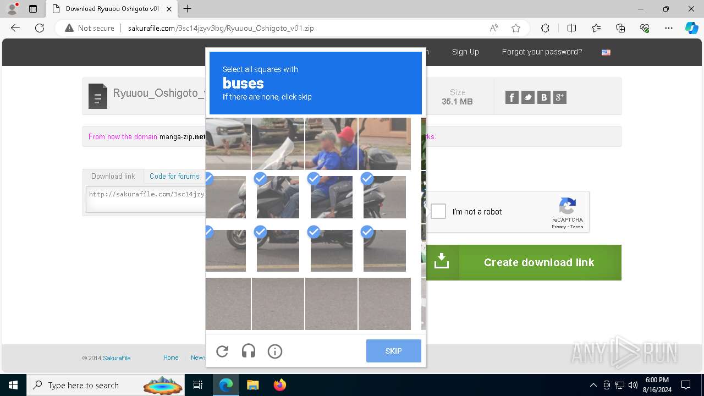Open the US flag language selector
This screenshot has width=704, height=396.
click(606, 52)
